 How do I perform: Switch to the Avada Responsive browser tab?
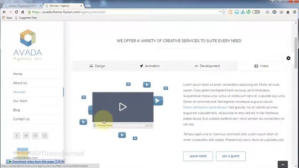click(x=22, y=6)
